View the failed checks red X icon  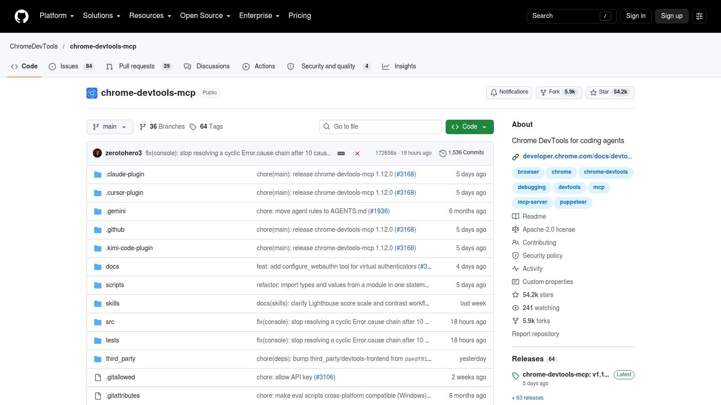click(x=357, y=153)
